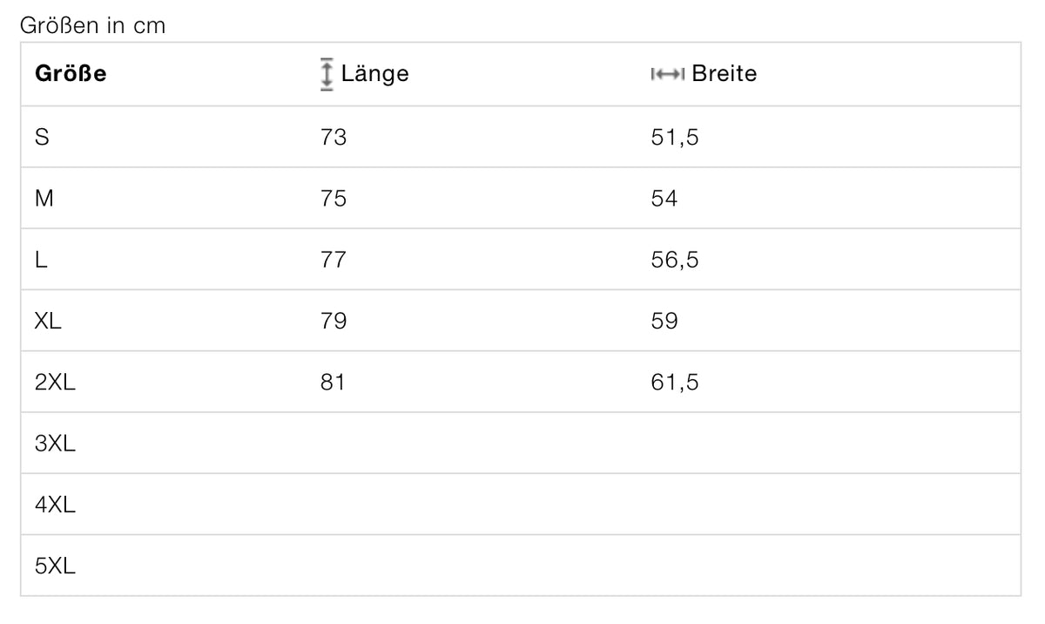The width and height of the screenshot is (1045, 624).
Task: Click the Breite column label
Action: [724, 74]
